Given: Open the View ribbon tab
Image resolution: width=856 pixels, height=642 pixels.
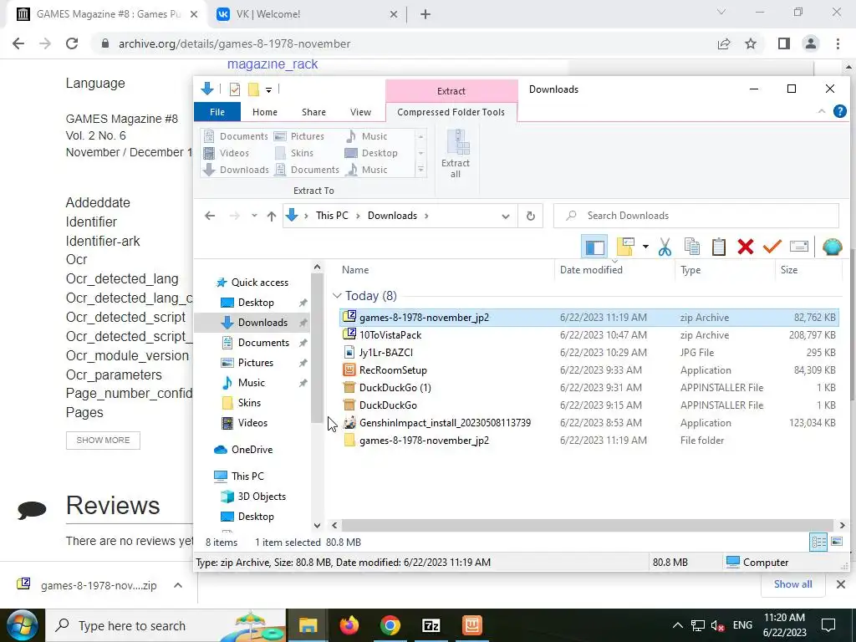Looking at the screenshot, I should pyautogui.click(x=360, y=112).
